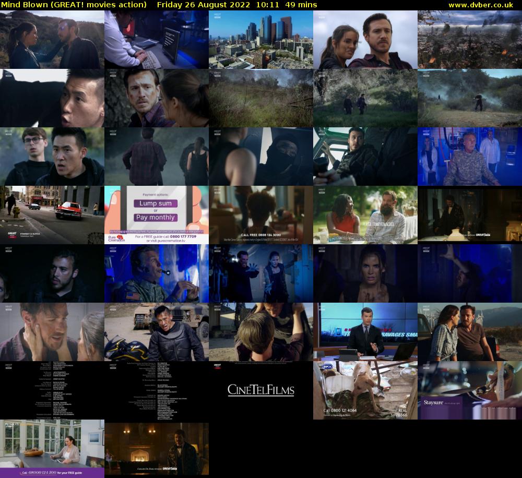The height and width of the screenshot is (478, 522).
Task: Open the RSPCA dog advert thumbnail
Action: coord(365,390)
